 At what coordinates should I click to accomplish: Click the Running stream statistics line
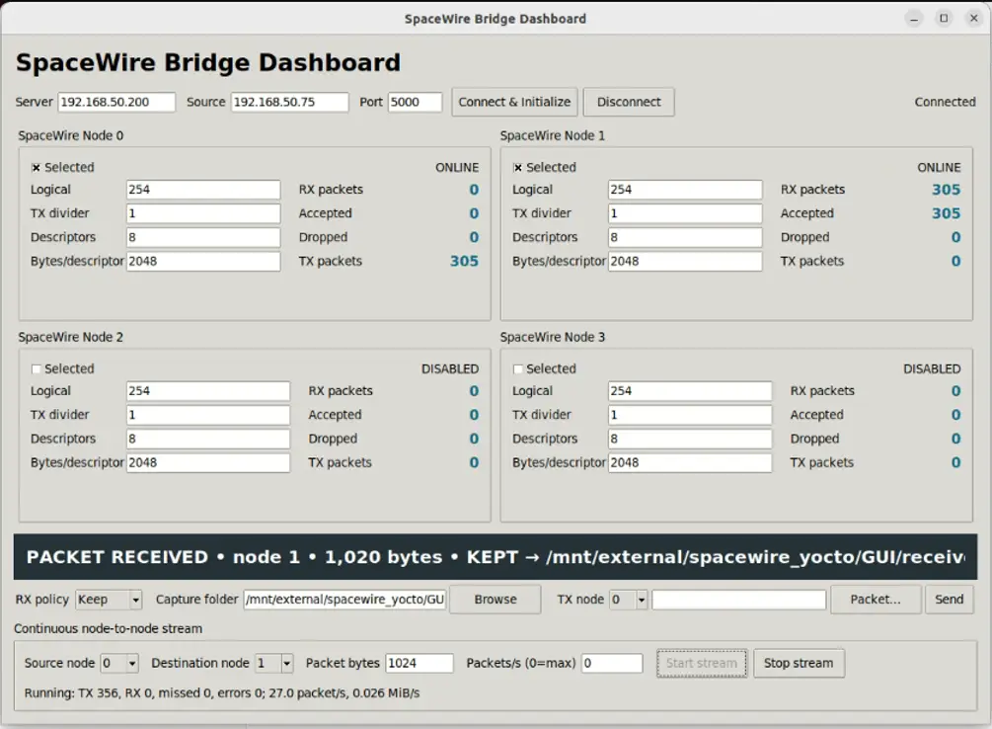[222, 692]
